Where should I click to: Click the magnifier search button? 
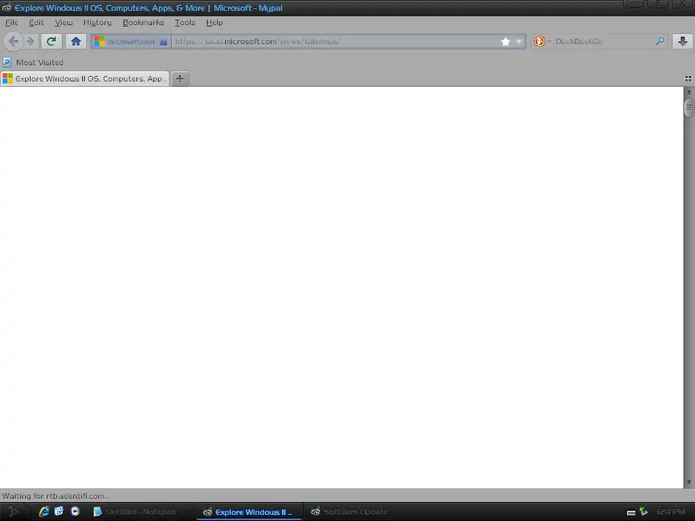coord(660,41)
